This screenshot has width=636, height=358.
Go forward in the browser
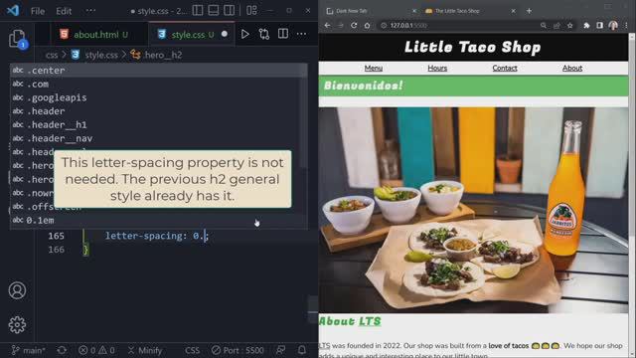click(x=341, y=25)
